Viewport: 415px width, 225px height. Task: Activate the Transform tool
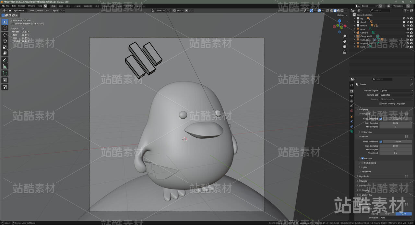click(5, 53)
